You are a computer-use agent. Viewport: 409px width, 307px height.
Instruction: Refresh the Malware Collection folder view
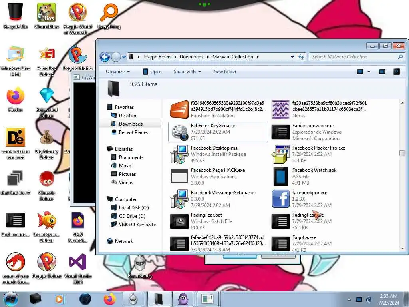301,57
